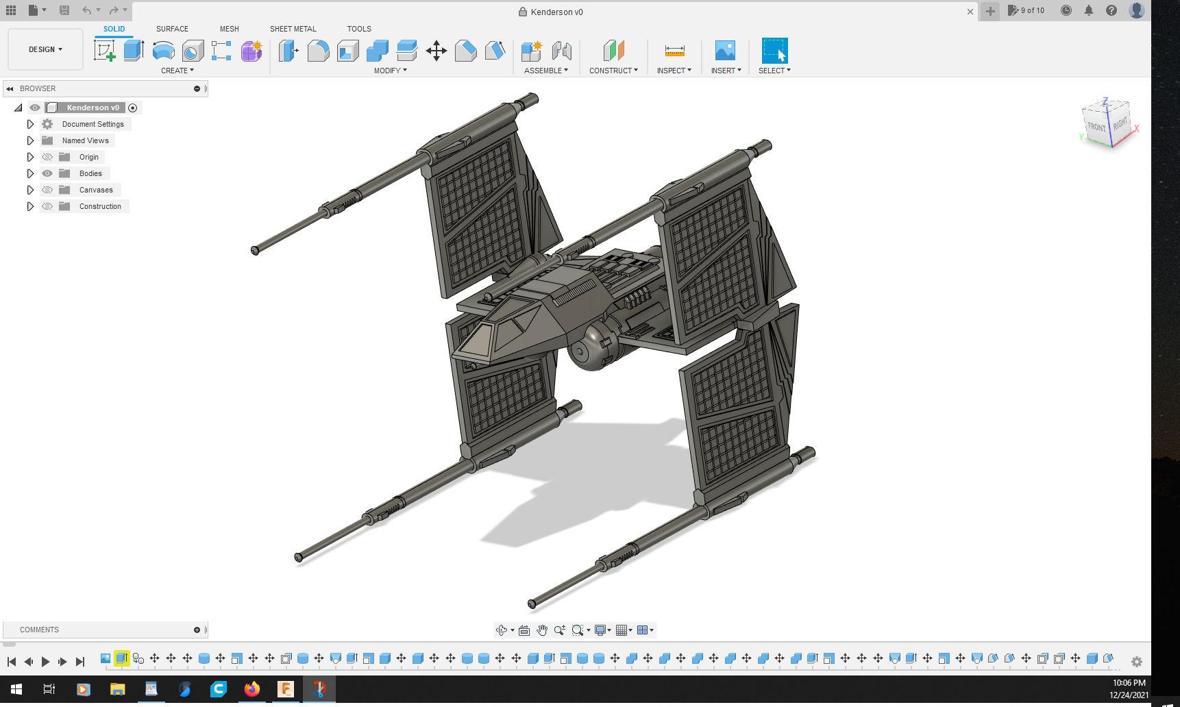Collapse the Kenderson v0 root node
This screenshot has height=707, width=1180.
tap(19, 108)
